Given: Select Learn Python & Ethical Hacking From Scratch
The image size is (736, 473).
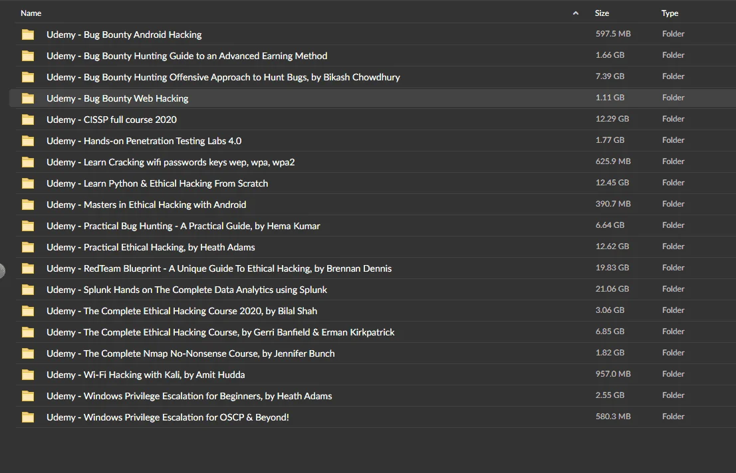Looking at the screenshot, I should [x=158, y=183].
